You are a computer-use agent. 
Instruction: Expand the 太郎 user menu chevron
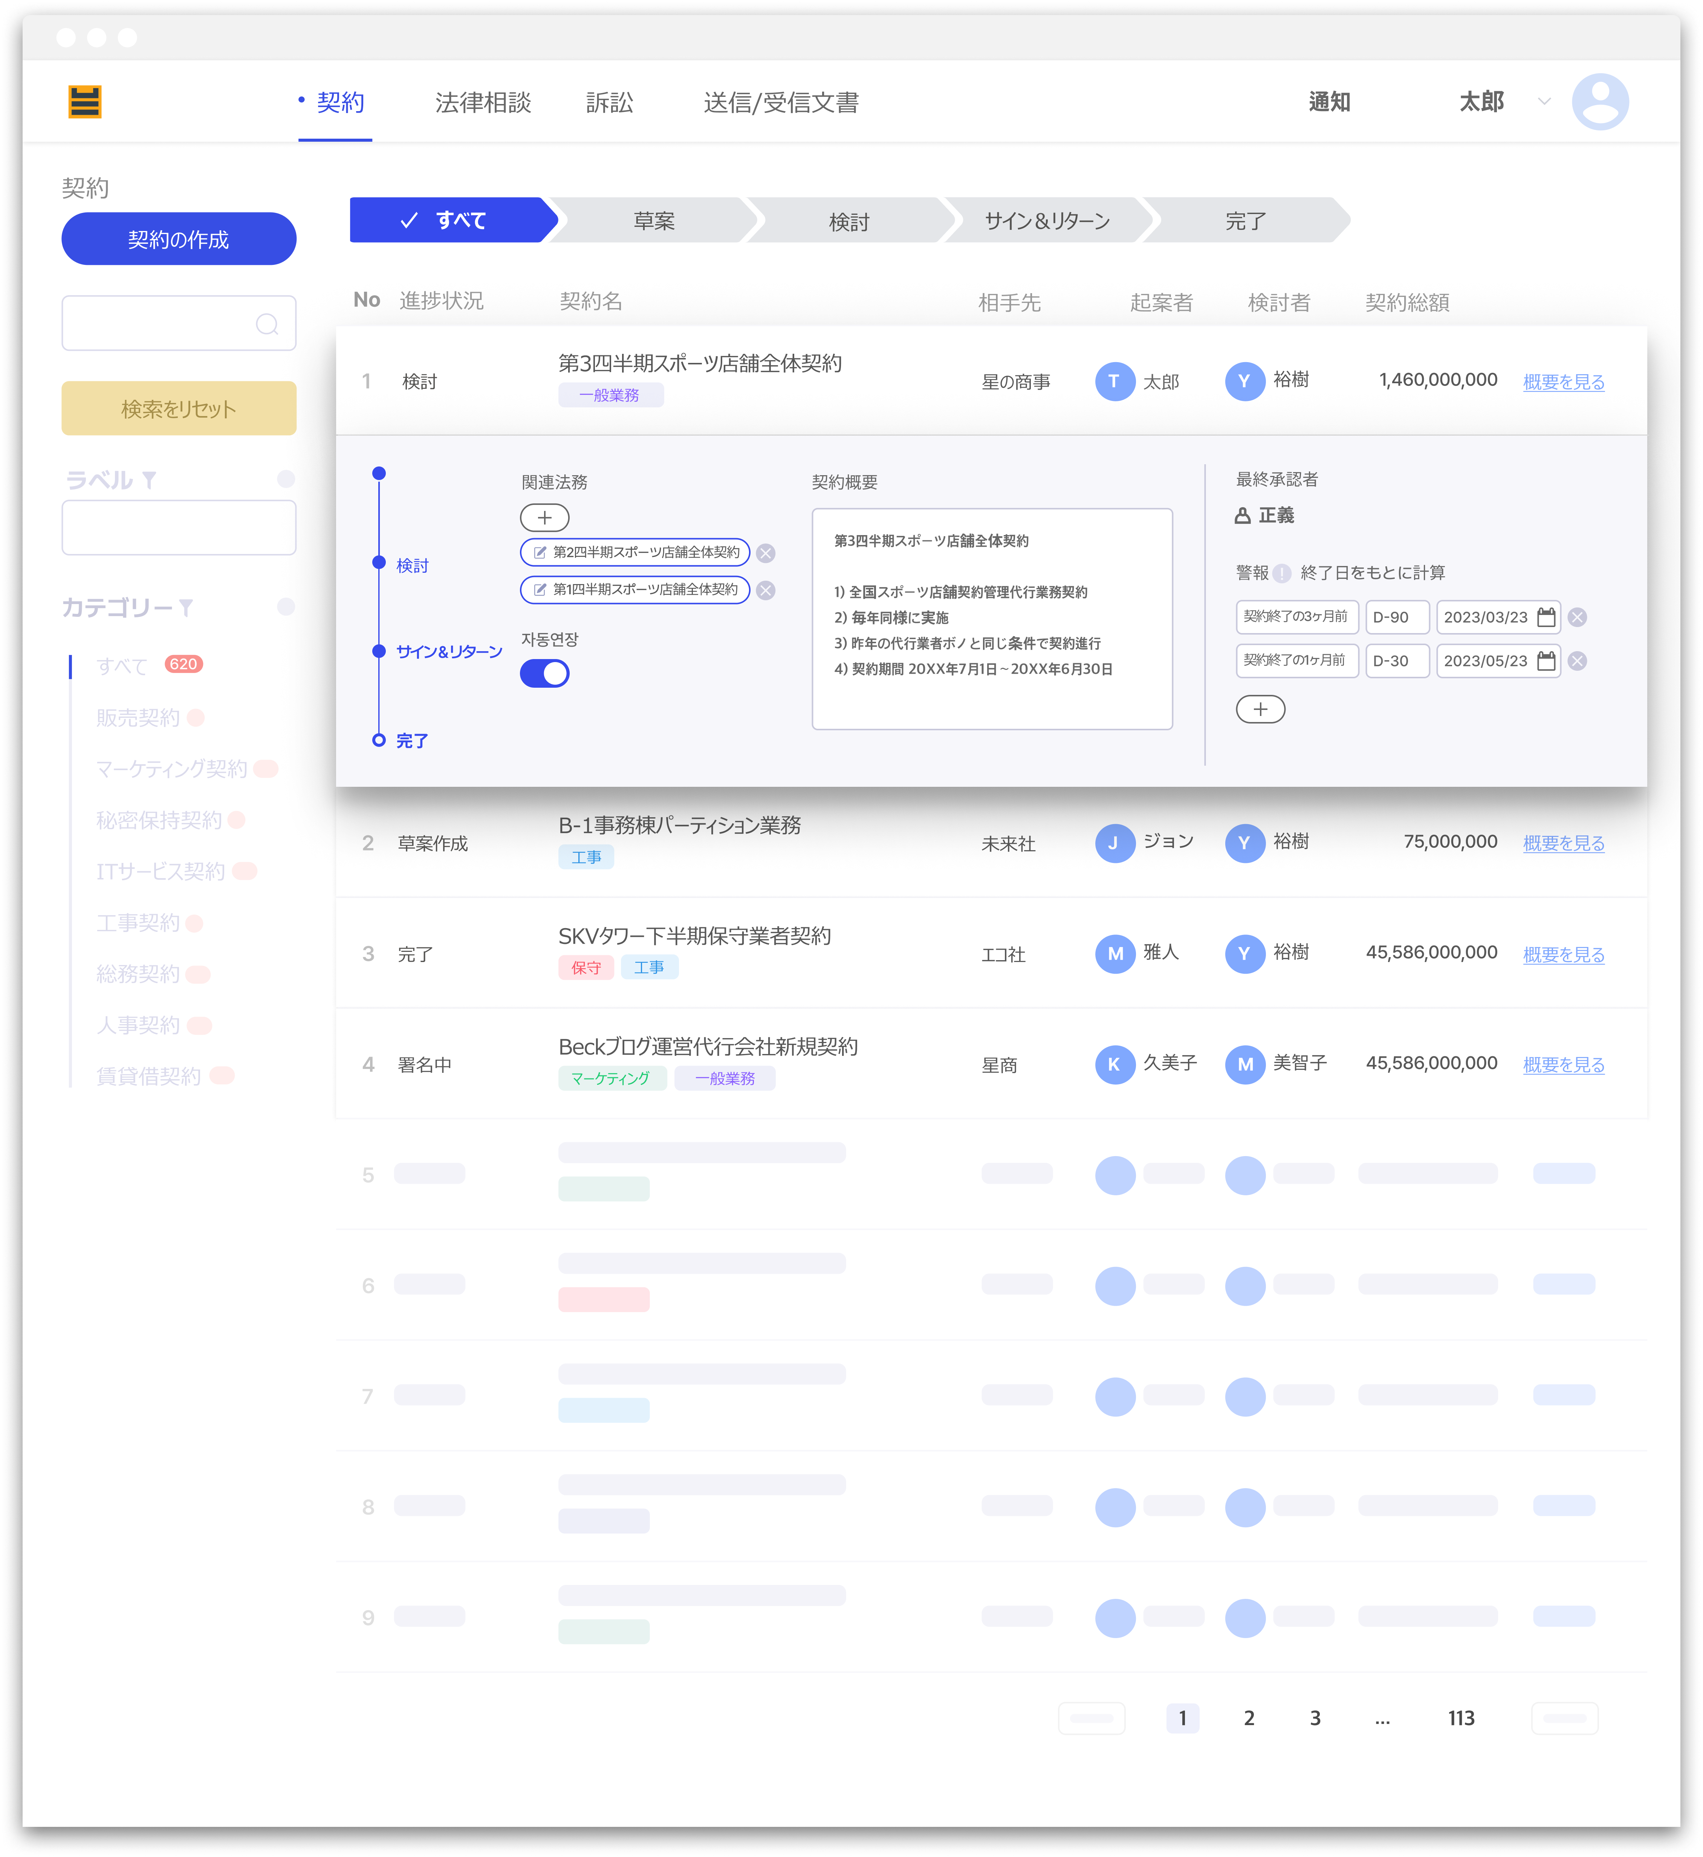(x=1544, y=101)
